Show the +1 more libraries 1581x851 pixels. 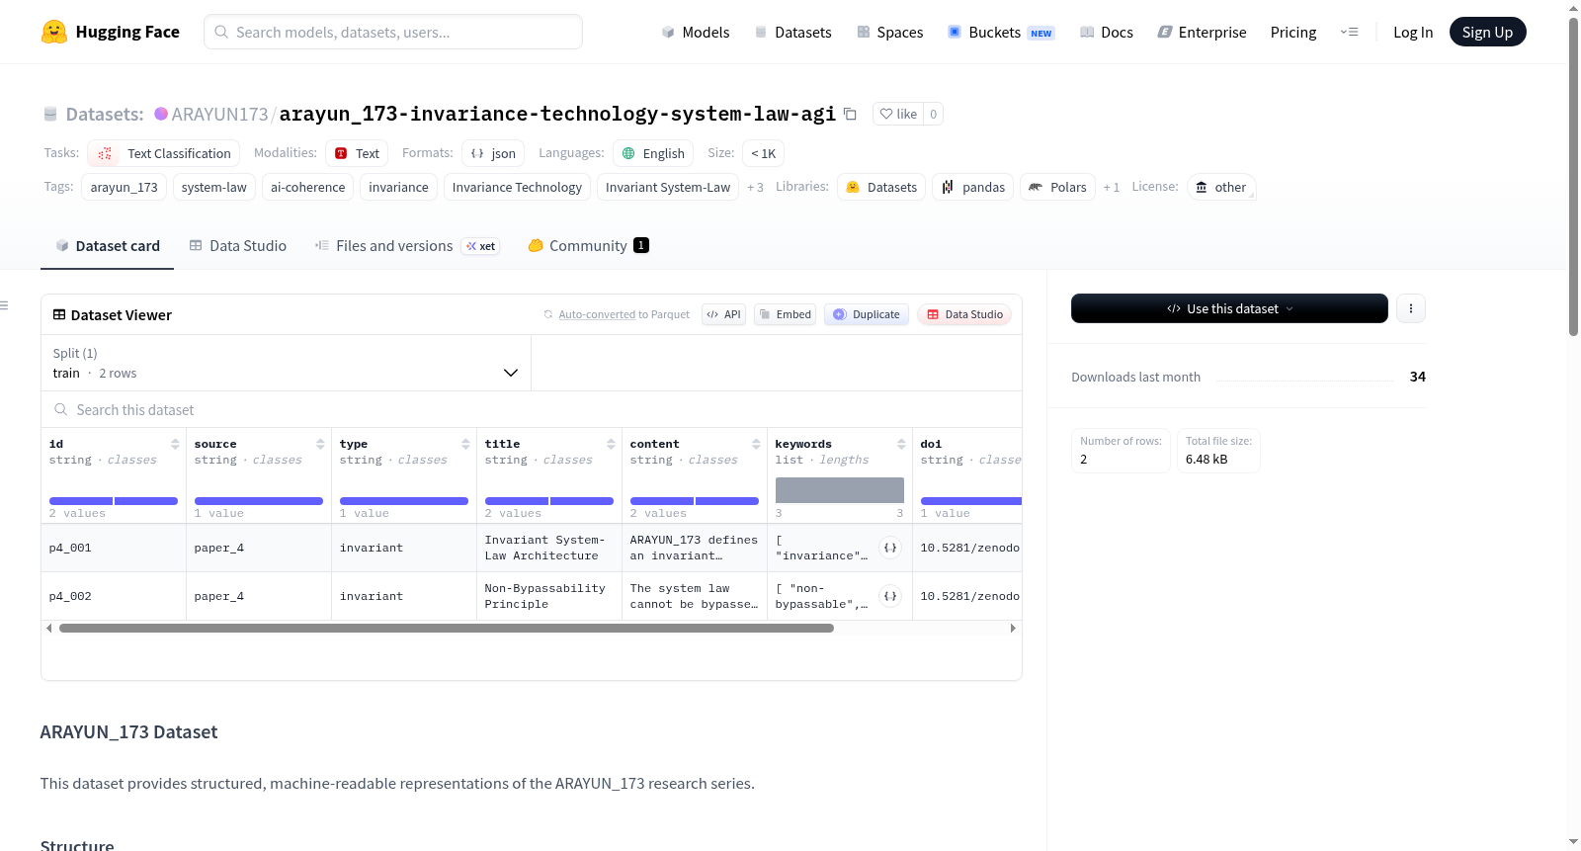pos(1112,187)
